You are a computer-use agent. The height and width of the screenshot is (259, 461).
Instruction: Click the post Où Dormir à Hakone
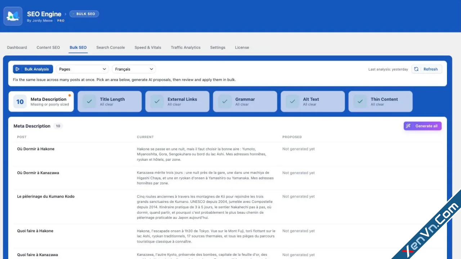coord(36,149)
